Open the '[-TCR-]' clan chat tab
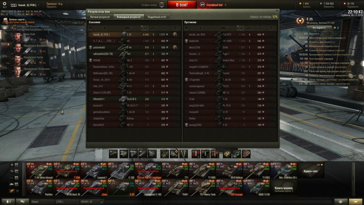Viewport: 364px width, 205px height. coord(67,202)
